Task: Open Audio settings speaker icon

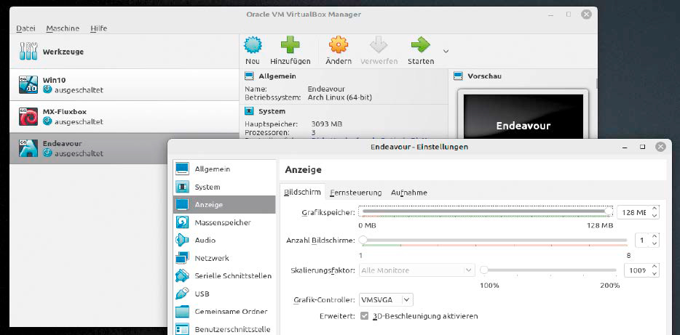Action: pyautogui.click(x=182, y=241)
